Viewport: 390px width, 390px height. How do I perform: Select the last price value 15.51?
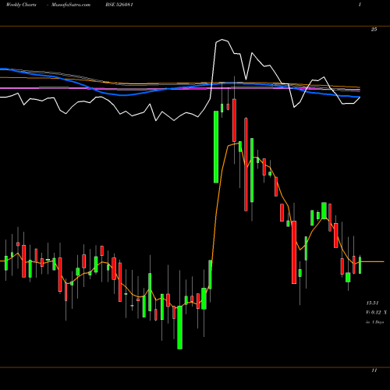coord(372,303)
